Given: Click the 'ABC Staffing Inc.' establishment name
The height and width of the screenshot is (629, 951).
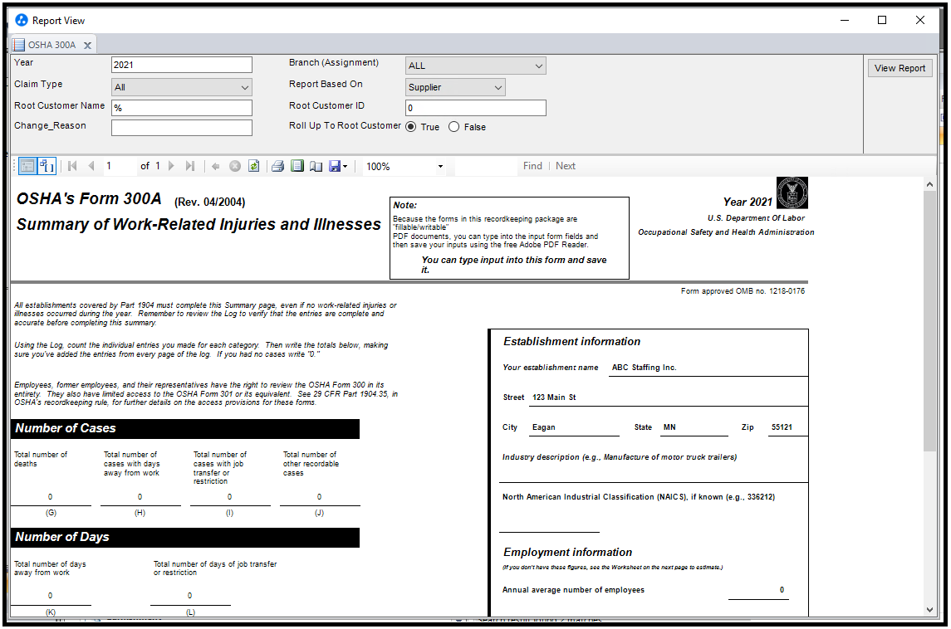Looking at the screenshot, I should point(645,368).
